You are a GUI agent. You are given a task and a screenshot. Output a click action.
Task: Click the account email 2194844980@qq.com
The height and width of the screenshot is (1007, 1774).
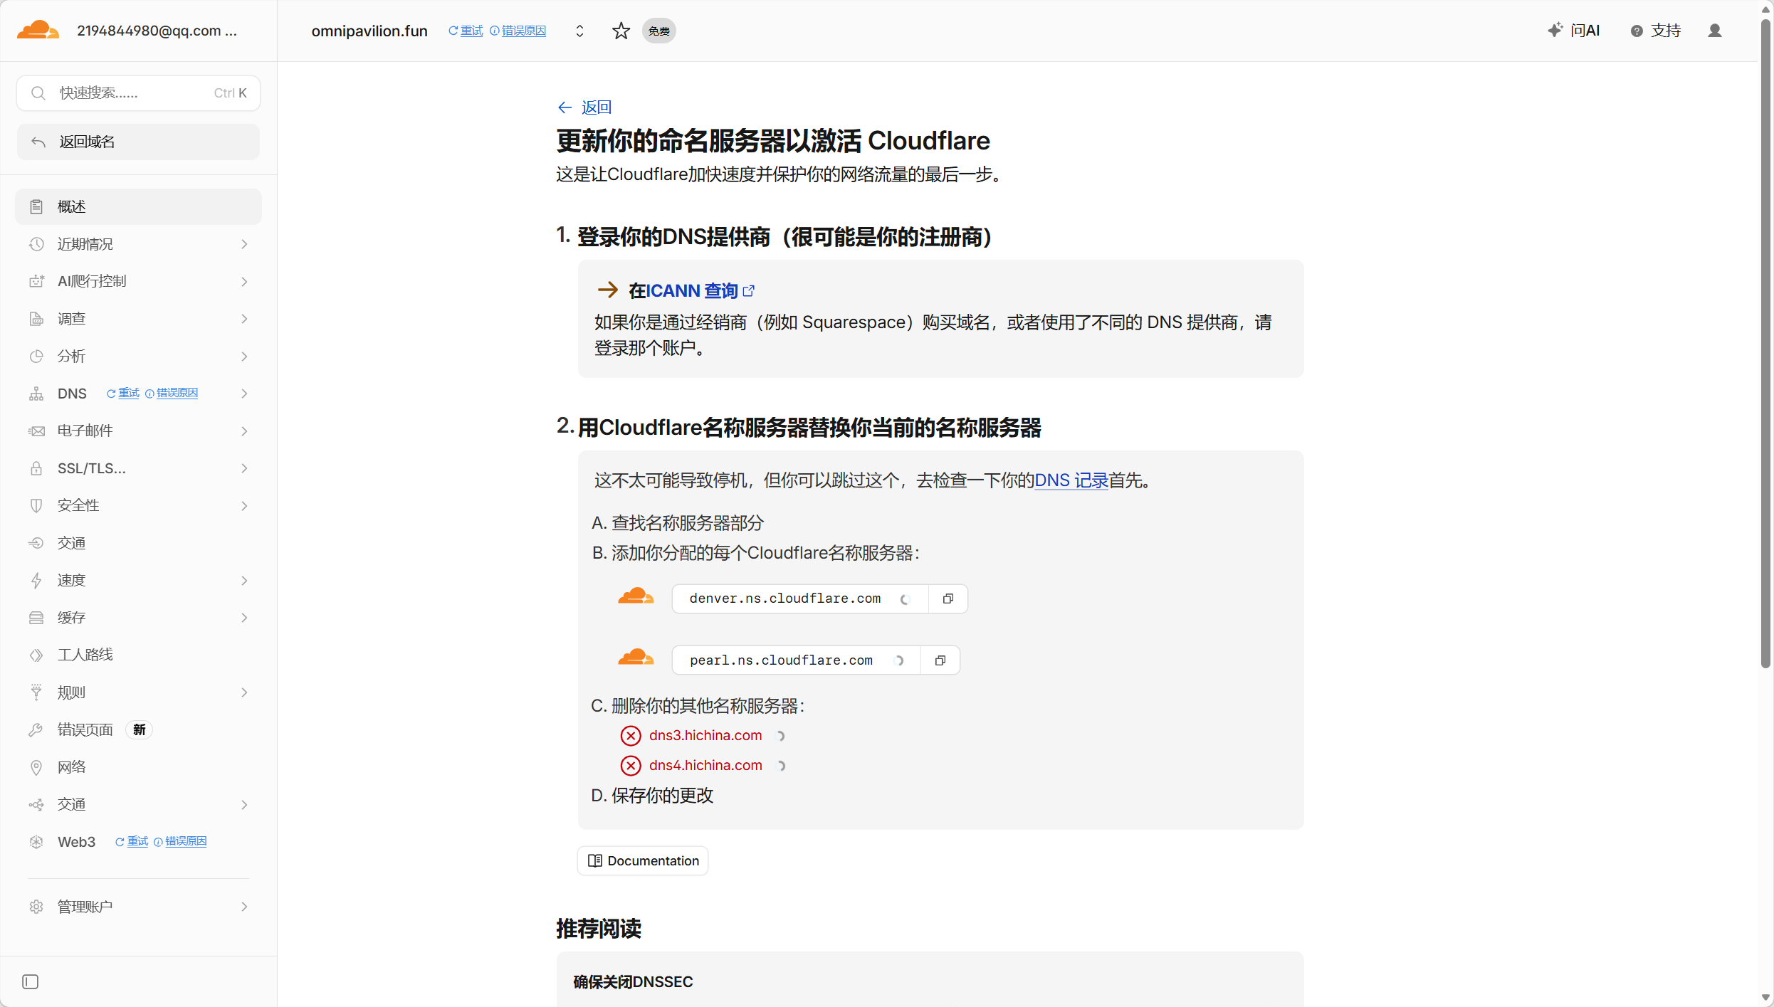coord(157,31)
